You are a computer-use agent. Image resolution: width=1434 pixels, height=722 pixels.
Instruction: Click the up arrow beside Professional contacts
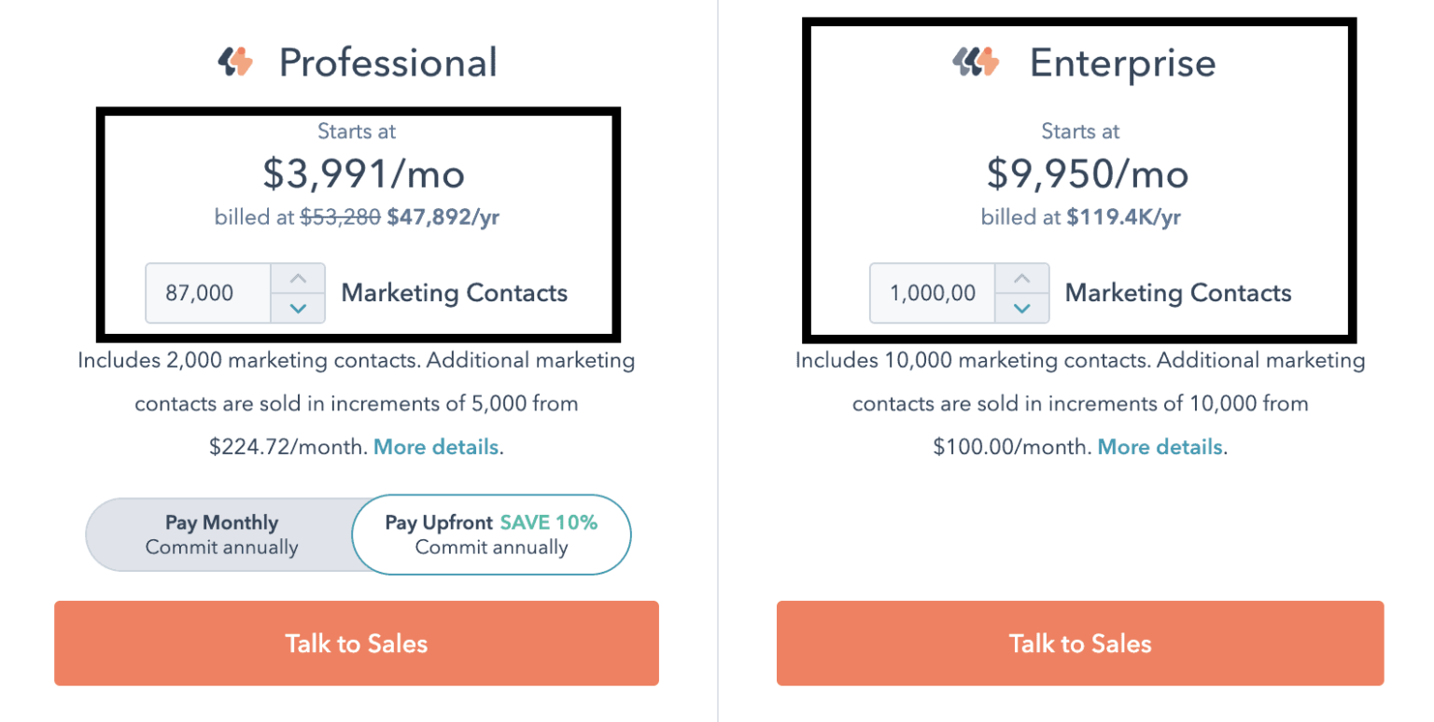298,277
